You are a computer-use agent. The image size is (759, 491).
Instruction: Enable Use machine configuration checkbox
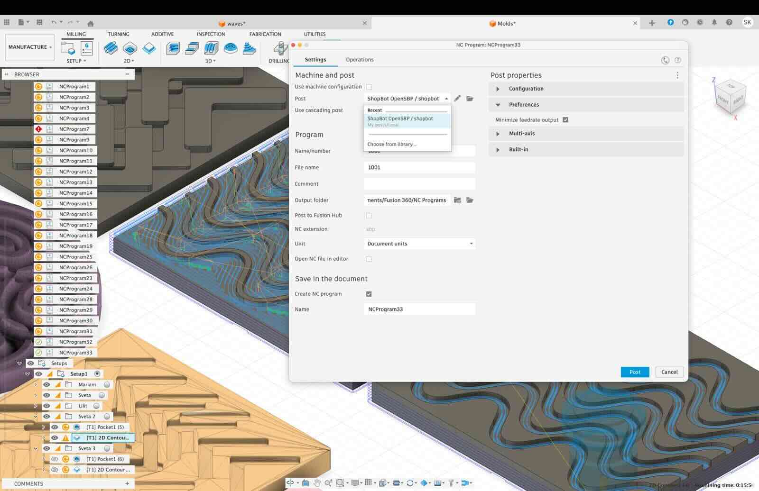point(369,87)
